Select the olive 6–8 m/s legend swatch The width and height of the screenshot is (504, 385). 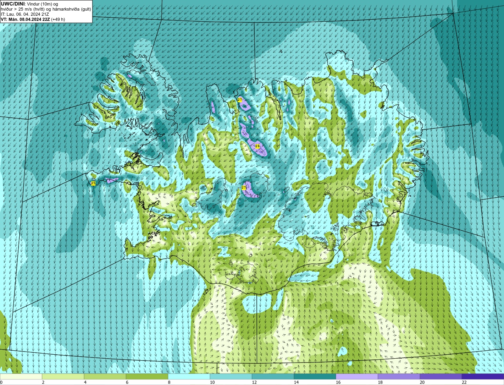pyautogui.click(x=147, y=376)
